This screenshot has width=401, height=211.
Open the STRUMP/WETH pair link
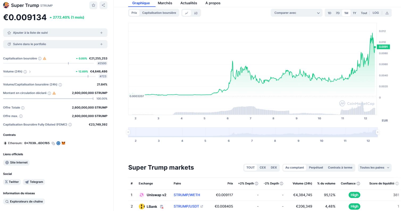point(187,195)
